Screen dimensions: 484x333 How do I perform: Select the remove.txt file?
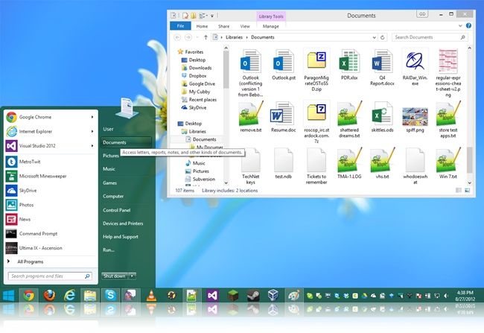pyautogui.click(x=251, y=118)
